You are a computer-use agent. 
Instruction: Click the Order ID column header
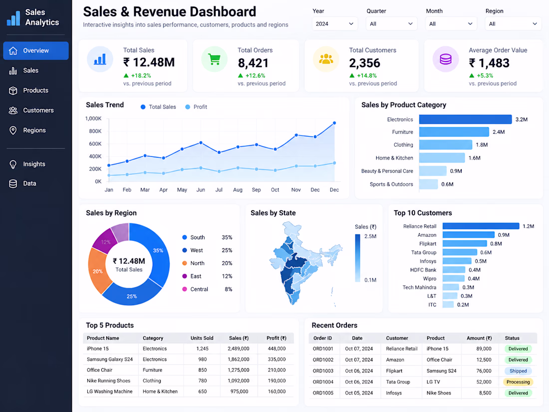tap(322, 339)
